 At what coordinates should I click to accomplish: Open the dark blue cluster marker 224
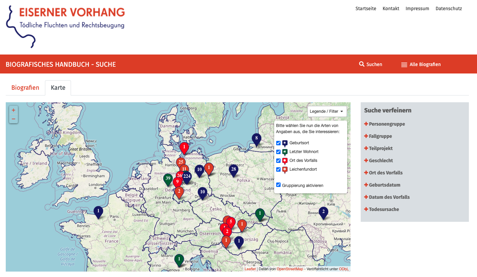coord(187,177)
